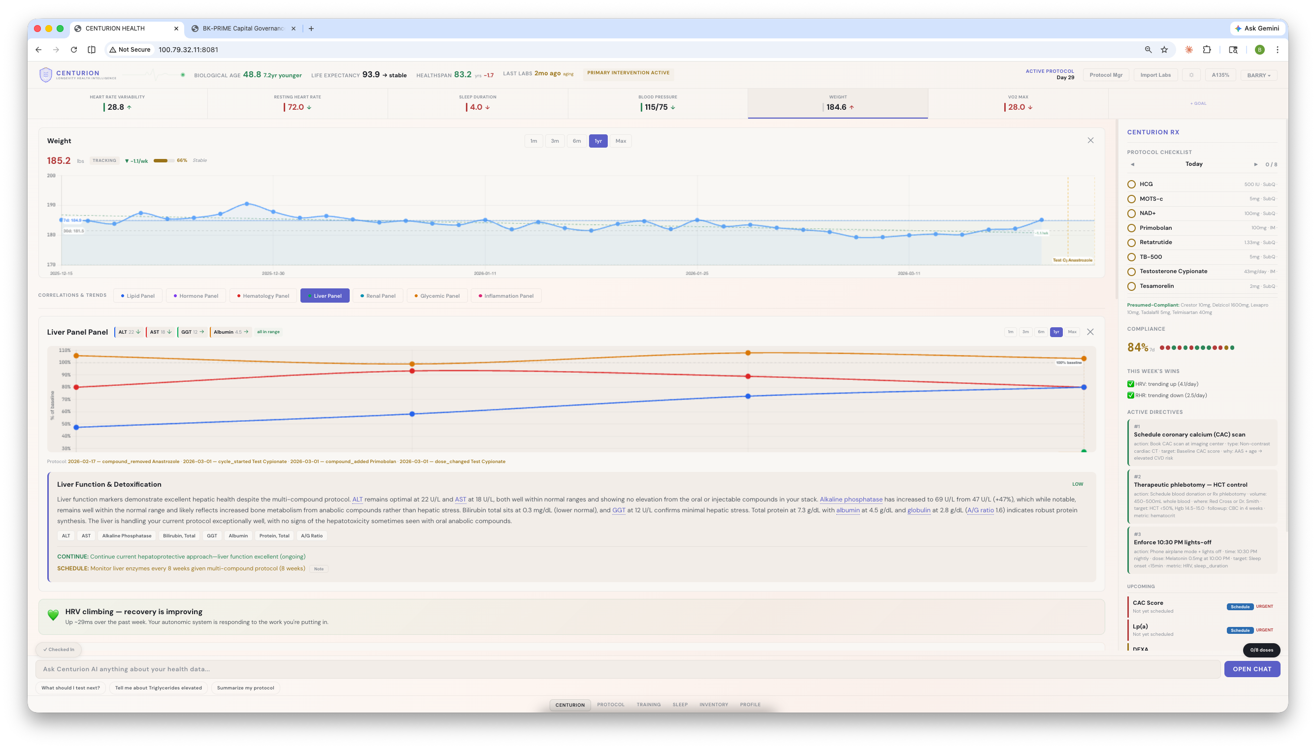
Task: Follow the Alkaline phosphatase link
Action: point(850,499)
